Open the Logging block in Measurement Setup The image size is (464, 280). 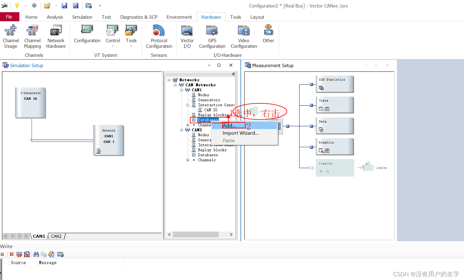(x=335, y=168)
